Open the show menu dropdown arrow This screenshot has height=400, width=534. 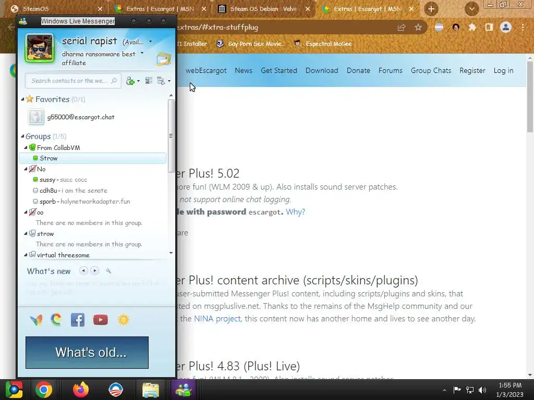point(169,81)
